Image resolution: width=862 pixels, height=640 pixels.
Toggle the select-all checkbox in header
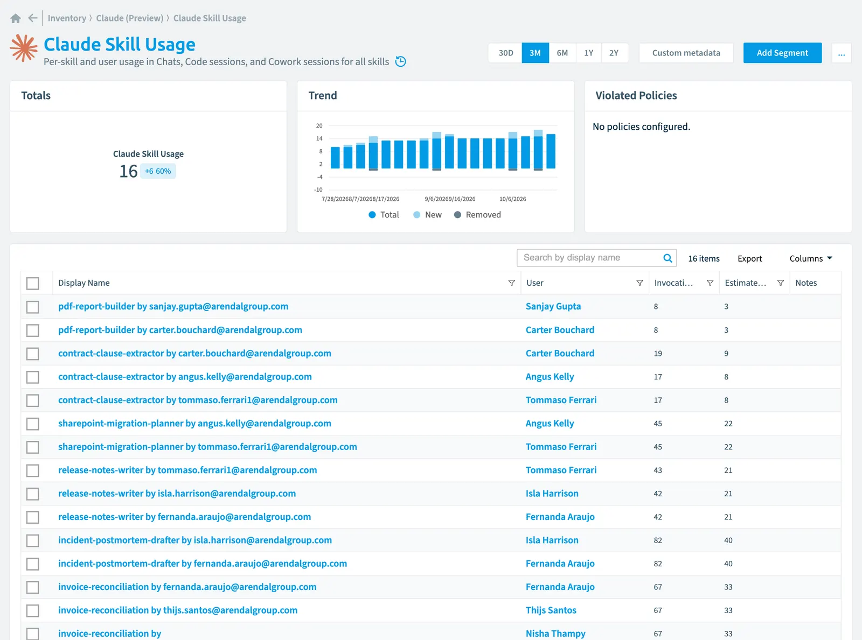33,283
